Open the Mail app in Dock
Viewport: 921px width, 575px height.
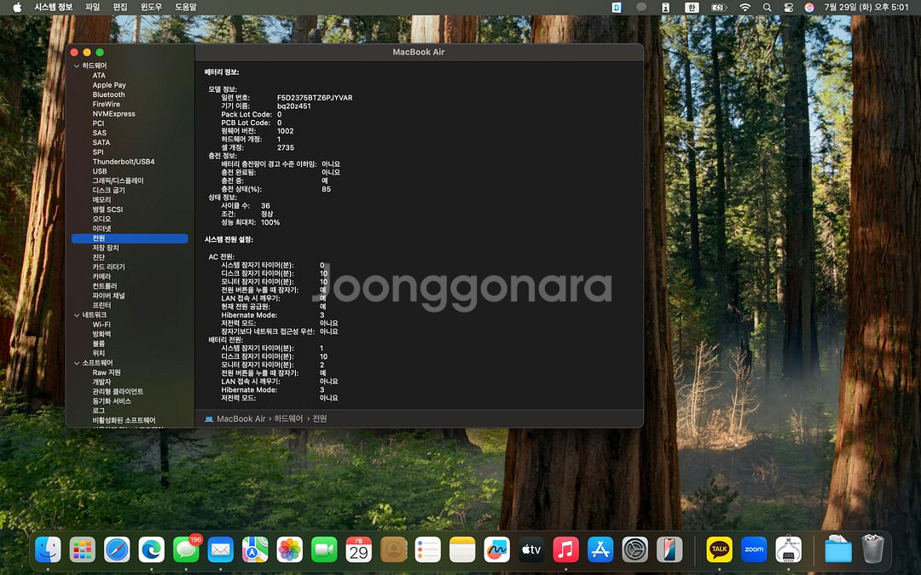pyautogui.click(x=221, y=549)
